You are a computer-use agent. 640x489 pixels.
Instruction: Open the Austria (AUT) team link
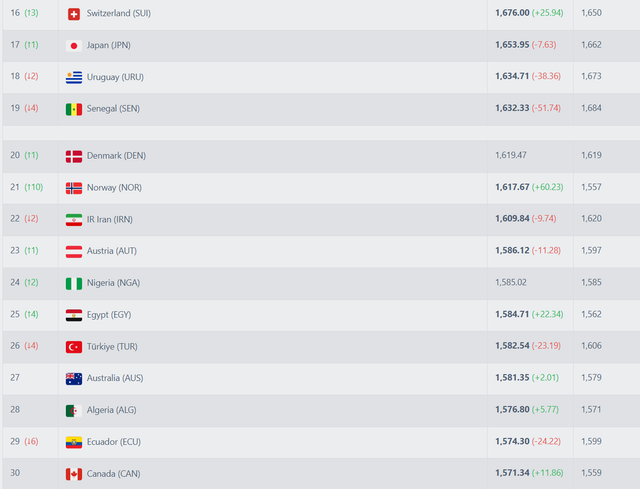click(x=111, y=251)
